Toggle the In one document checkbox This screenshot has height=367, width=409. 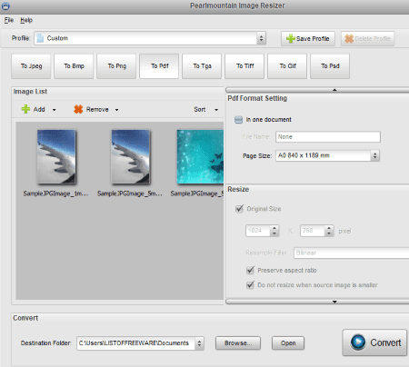239,120
